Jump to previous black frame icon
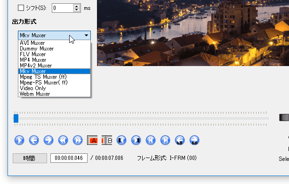The image size is (289, 184). pyautogui.click(x=121, y=140)
